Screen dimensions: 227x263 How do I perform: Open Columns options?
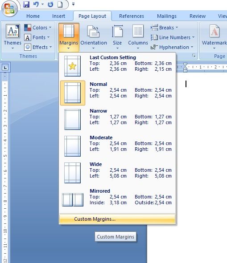click(x=138, y=37)
